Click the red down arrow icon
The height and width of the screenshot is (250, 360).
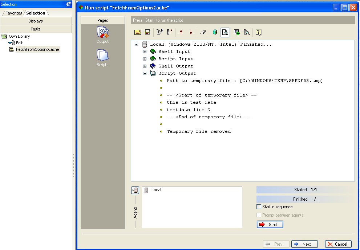[191, 32]
